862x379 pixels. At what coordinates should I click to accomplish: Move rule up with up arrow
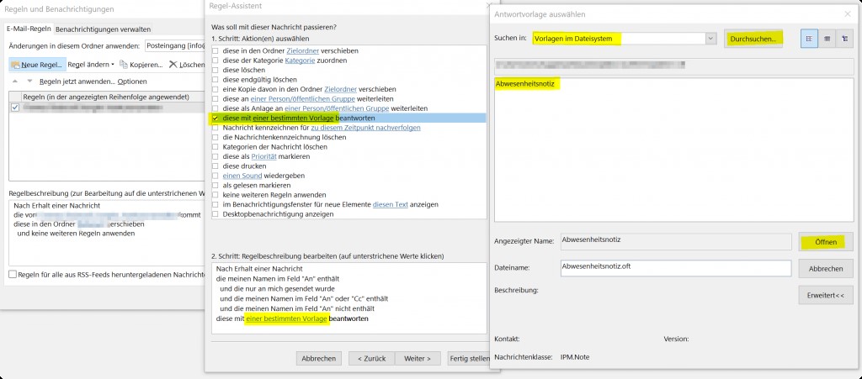point(15,82)
